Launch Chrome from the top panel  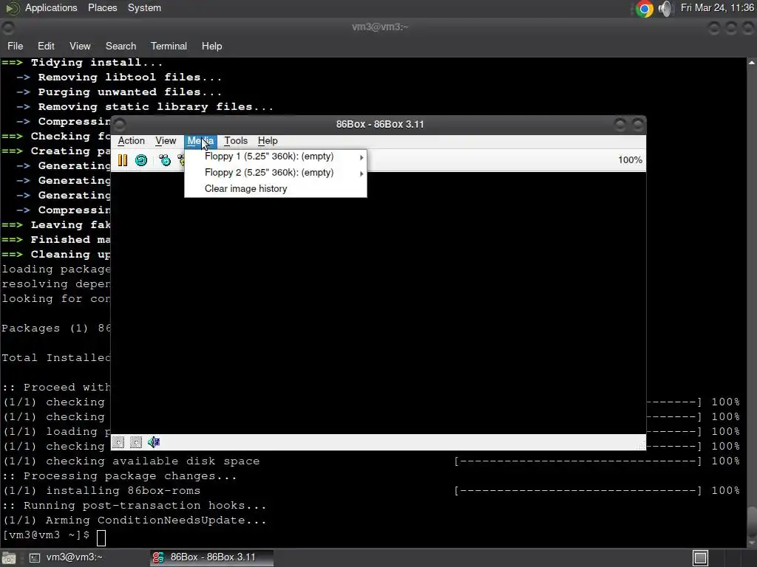(x=644, y=9)
